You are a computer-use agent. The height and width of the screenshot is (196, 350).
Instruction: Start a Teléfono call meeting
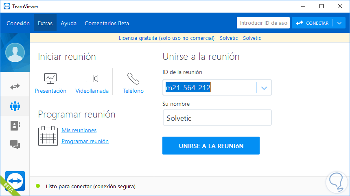133,83
